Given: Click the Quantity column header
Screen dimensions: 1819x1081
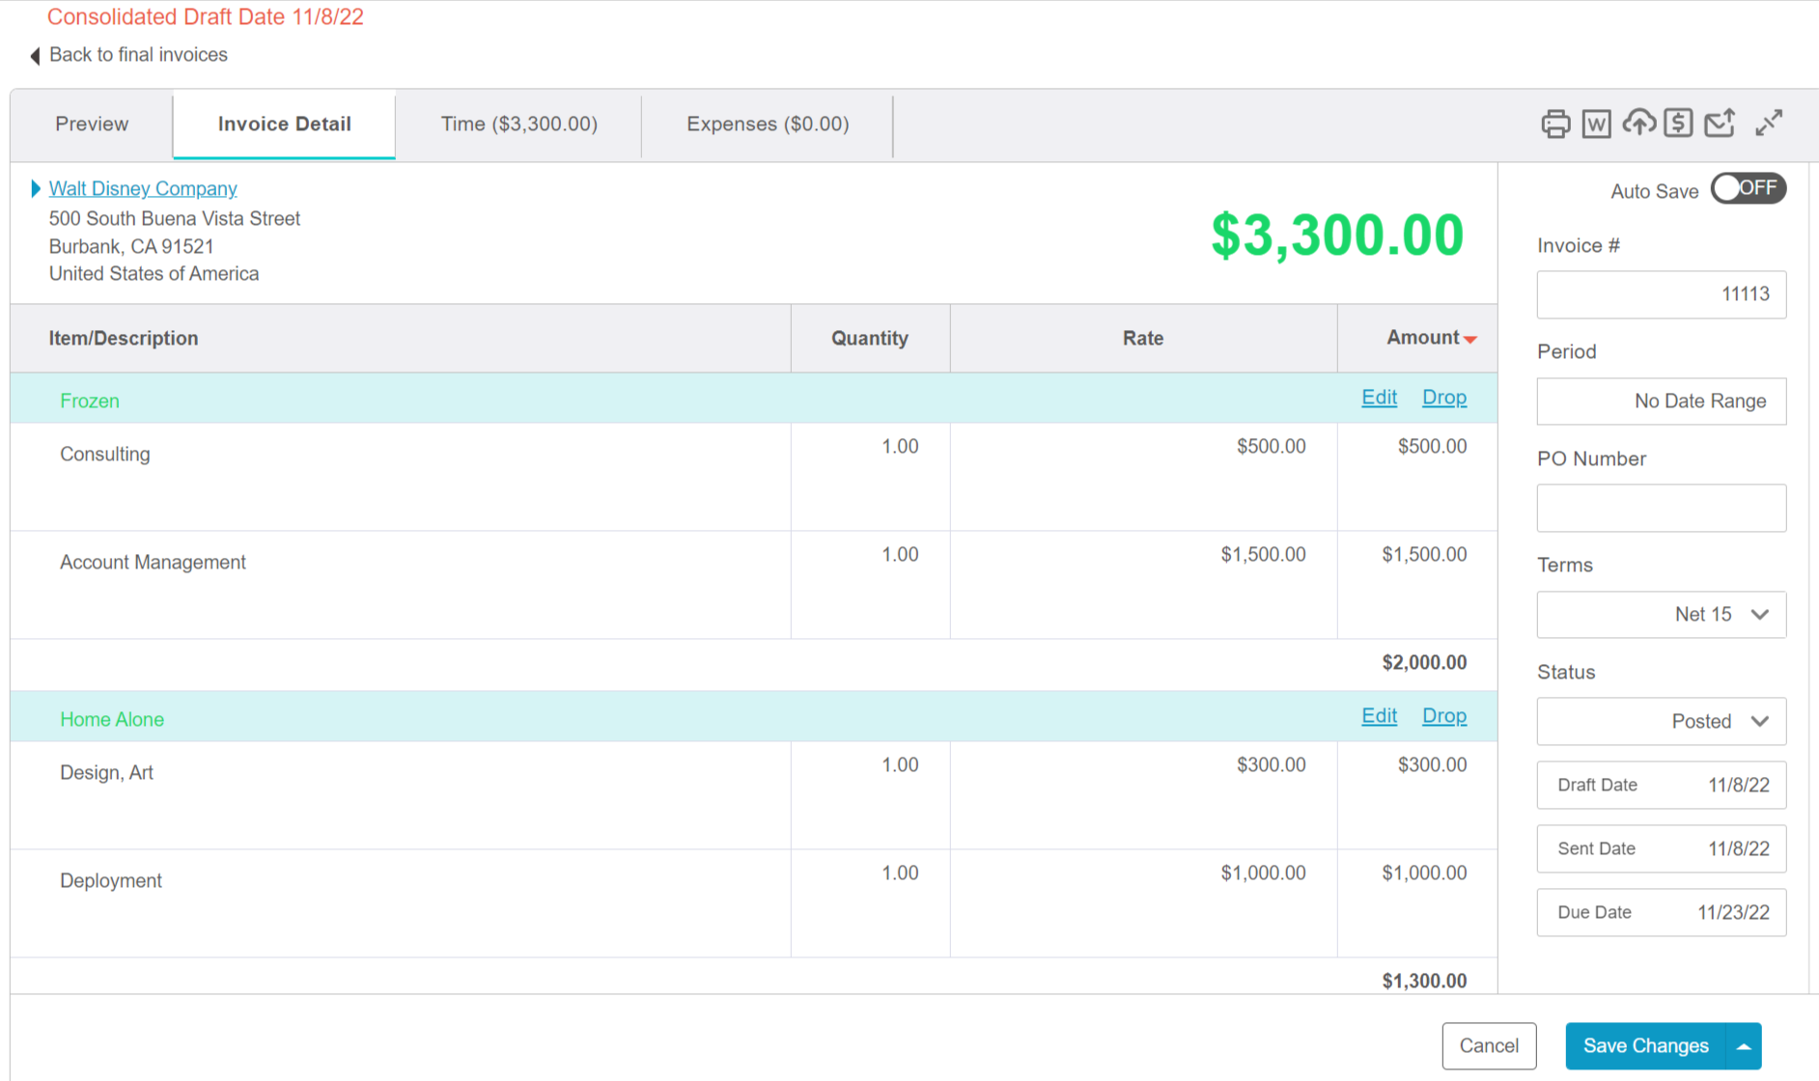Looking at the screenshot, I should [x=870, y=339].
